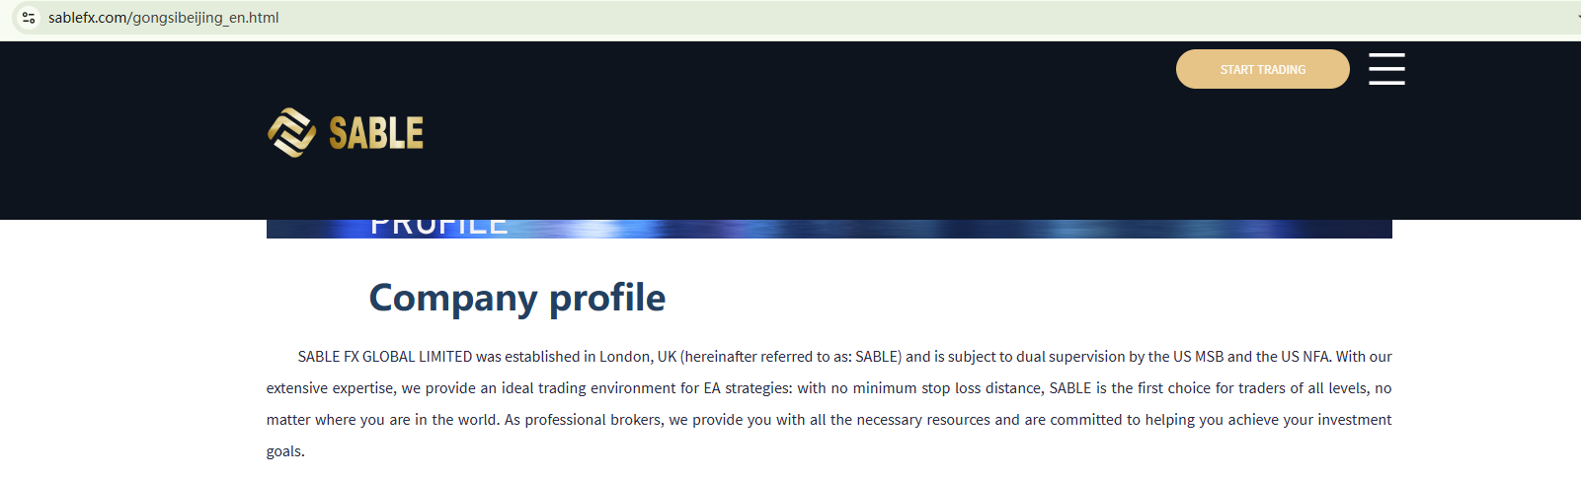Click the blue PROFILE banner image
1581x478 pixels.
pyautogui.click(x=830, y=229)
